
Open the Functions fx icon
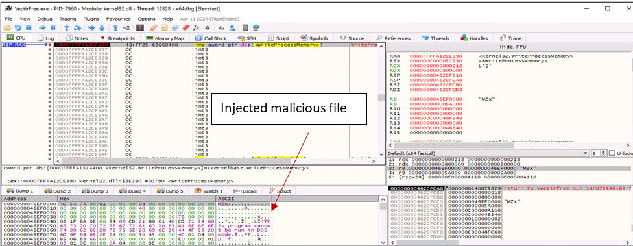click(x=197, y=28)
